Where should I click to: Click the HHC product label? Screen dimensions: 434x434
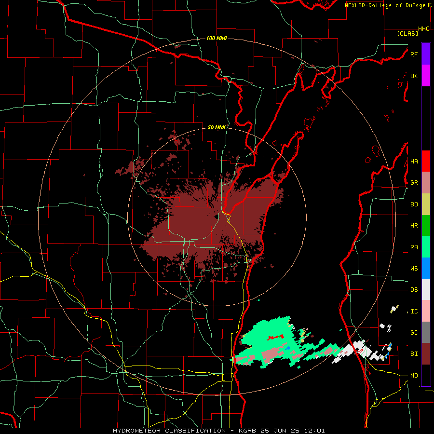pyautogui.click(x=424, y=29)
